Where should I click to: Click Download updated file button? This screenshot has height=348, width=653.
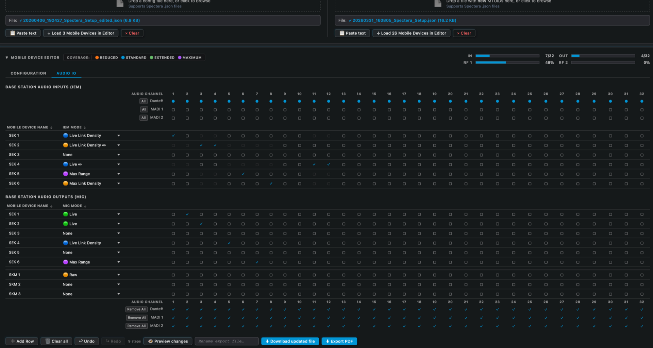pos(290,341)
